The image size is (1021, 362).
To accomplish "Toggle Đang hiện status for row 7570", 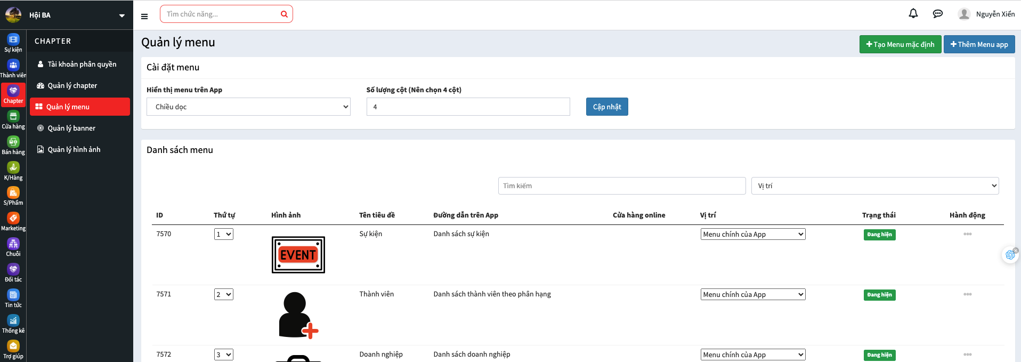I will pos(879,235).
